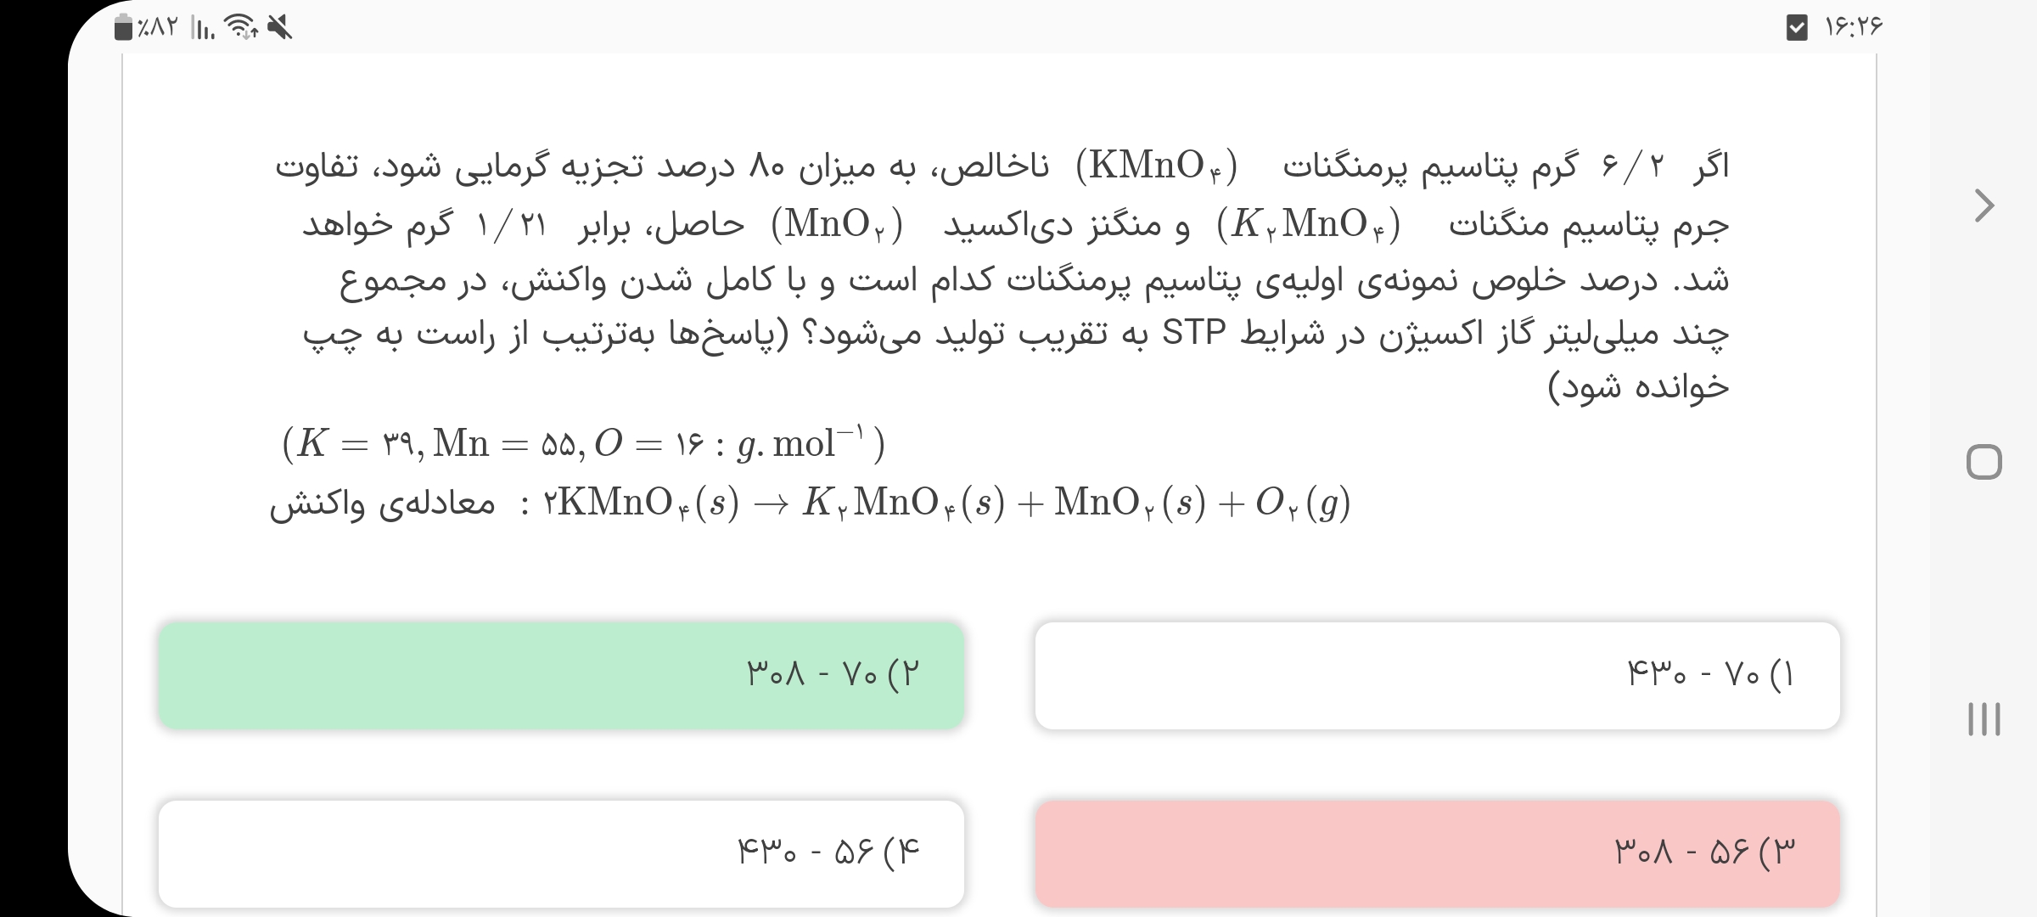
Task: Select red answer option 3: ۵۶ - ۳۰۸
Action: click(1437, 852)
